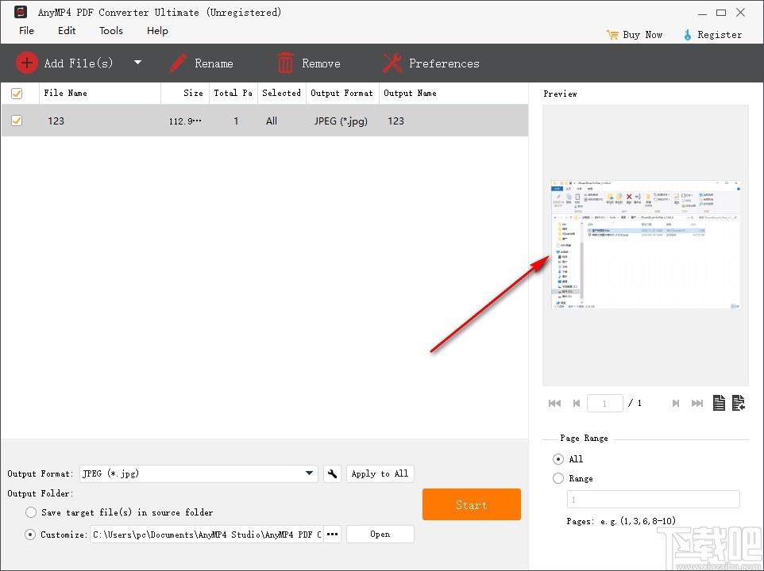This screenshot has height=571, width=764.
Task: Open Preferences via the wrench-screwdriver icon
Action: pyautogui.click(x=392, y=63)
